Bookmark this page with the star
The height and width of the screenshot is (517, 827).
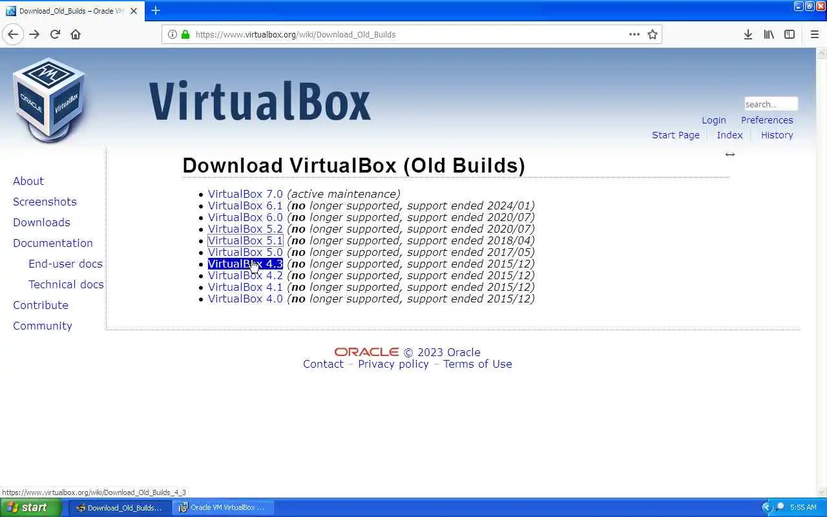(x=653, y=34)
